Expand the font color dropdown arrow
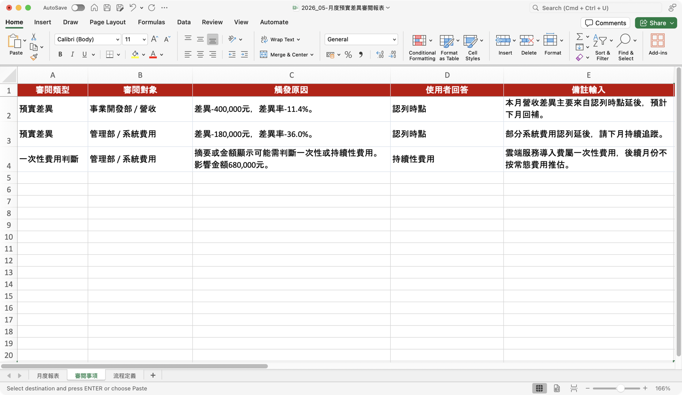The width and height of the screenshot is (682, 395). click(x=162, y=55)
